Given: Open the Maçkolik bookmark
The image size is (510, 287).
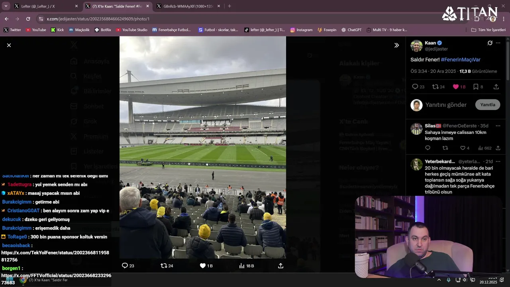Looking at the screenshot, I should (x=79, y=30).
